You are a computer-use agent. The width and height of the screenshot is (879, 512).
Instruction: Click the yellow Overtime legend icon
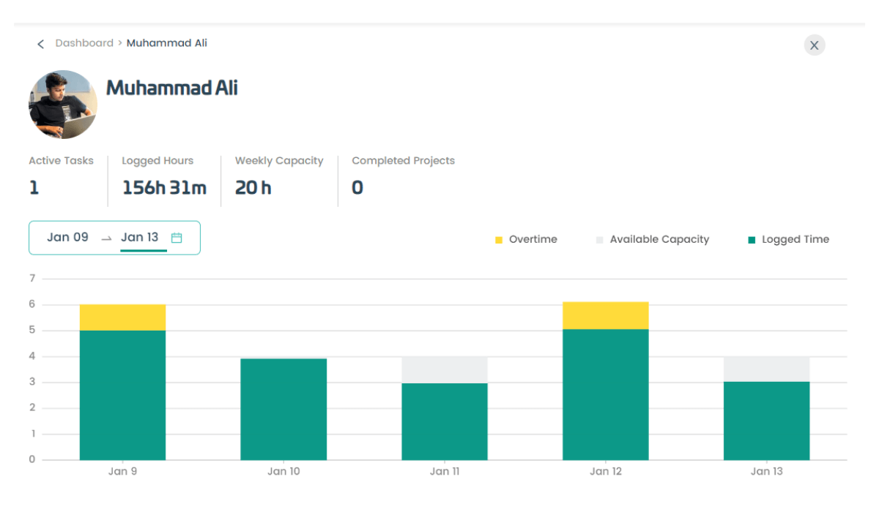(x=498, y=239)
